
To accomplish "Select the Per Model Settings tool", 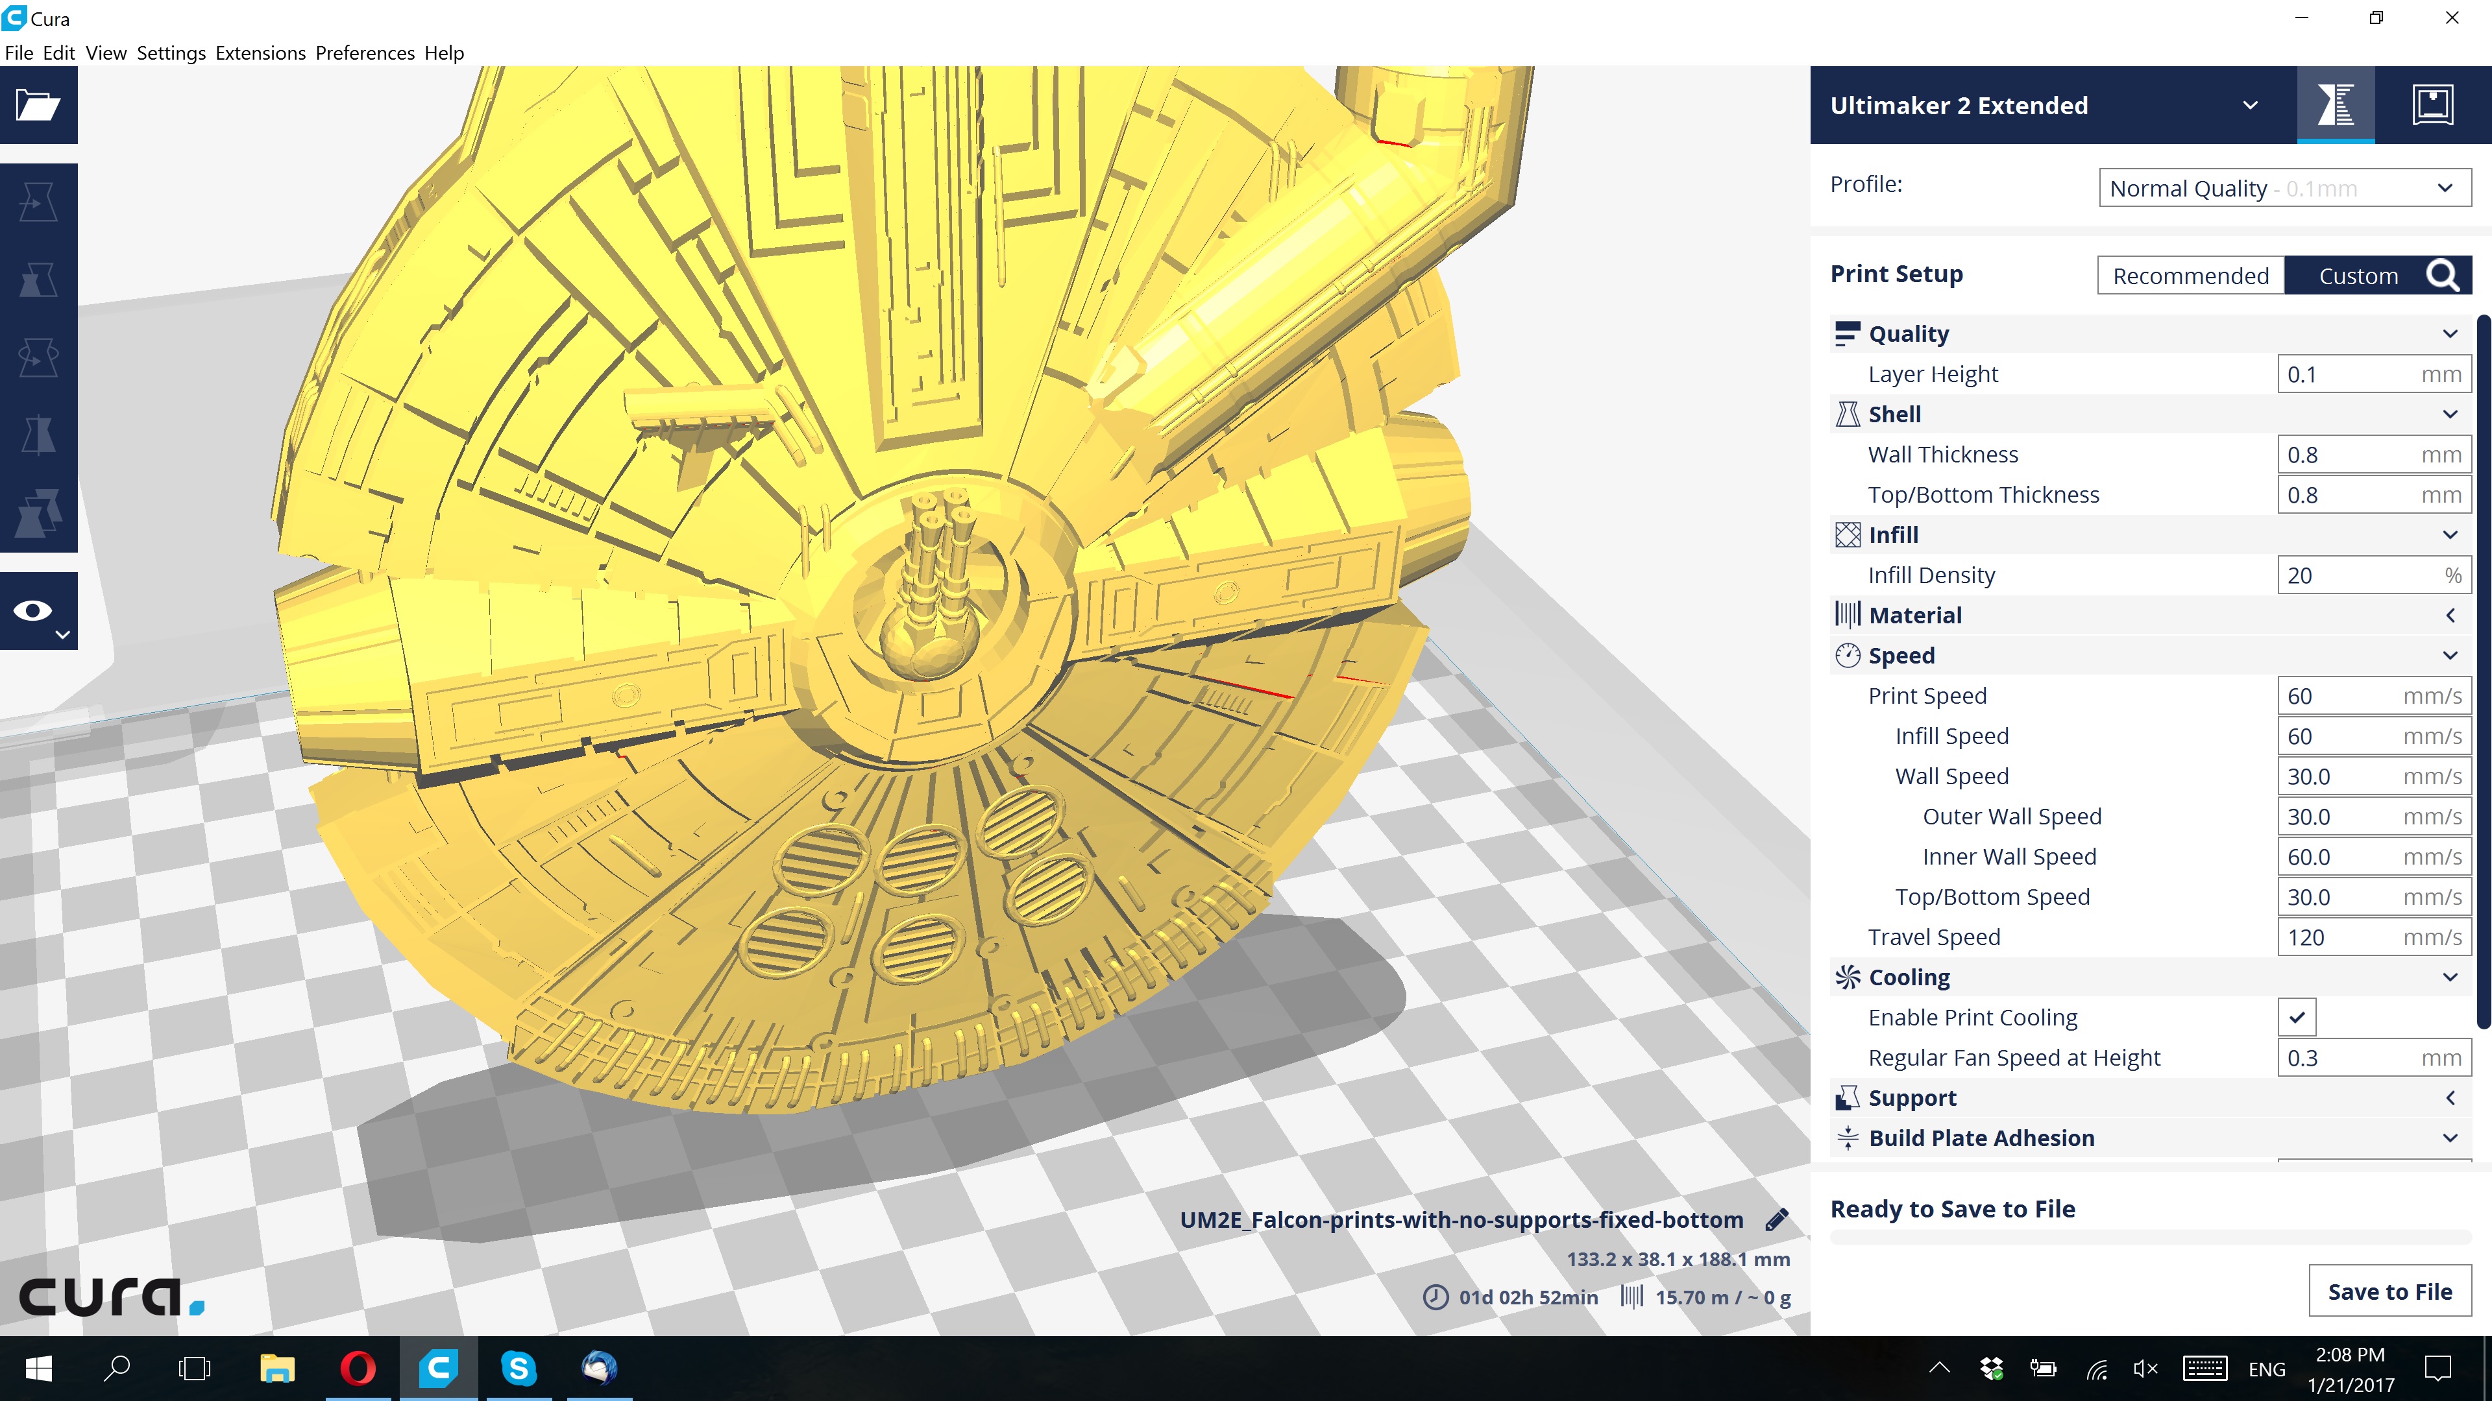I will (x=38, y=512).
